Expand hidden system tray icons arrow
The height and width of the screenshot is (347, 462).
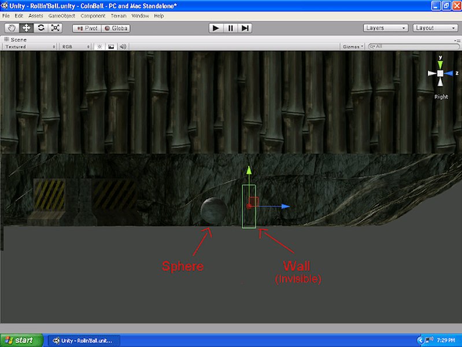point(420,341)
